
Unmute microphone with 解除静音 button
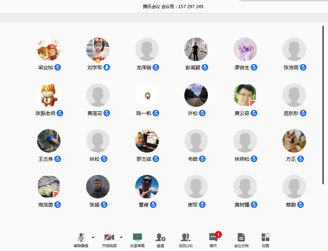pyautogui.click(x=81, y=240)
